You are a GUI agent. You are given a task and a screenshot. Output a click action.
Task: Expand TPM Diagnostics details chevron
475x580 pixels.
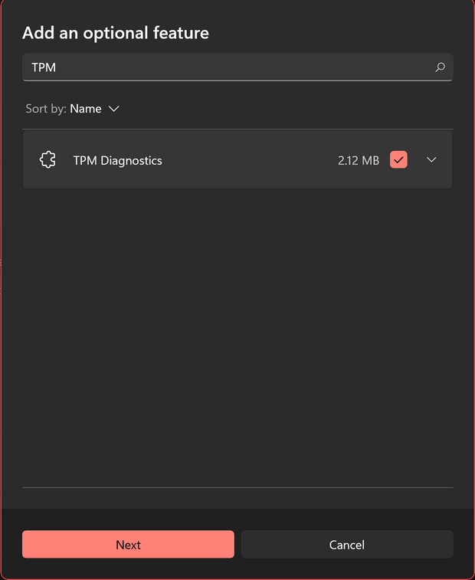(431, 159)
